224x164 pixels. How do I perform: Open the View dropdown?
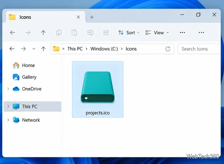click(157, 33)
